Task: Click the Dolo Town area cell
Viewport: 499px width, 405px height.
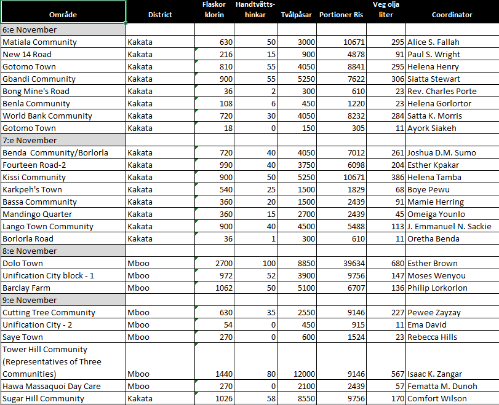Action: point(63,263)
